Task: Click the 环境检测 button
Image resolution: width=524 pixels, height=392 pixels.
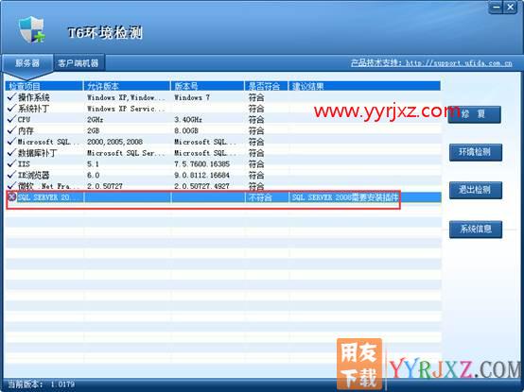Action: click(x=475, y=152)
